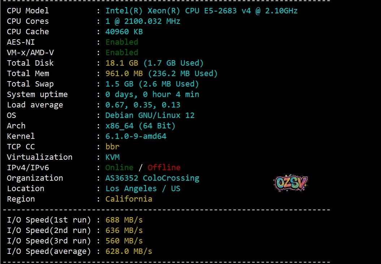Viewport: 381px width, 264px height.
Task: Select the AS36352 ColoCrossing organization text
Action: coord(152,178)
